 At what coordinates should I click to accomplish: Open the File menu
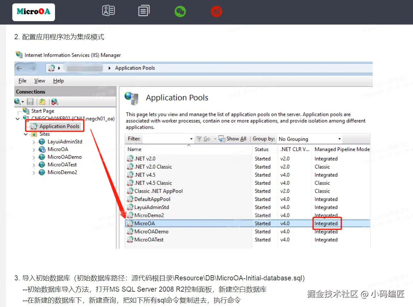(x=23, y=81)
